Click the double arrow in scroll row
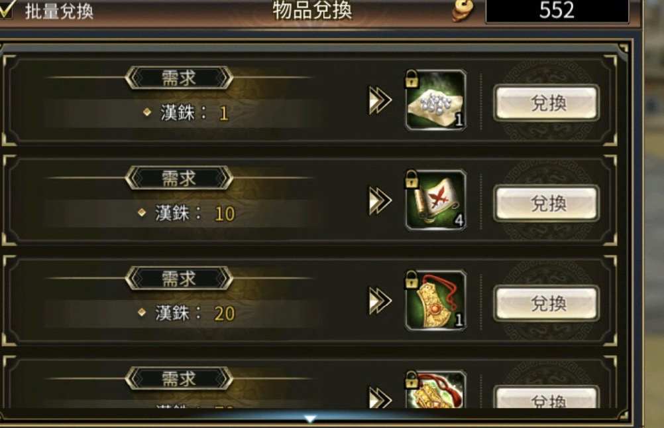This screenshot has height=428, width=664. coord(380,200)
